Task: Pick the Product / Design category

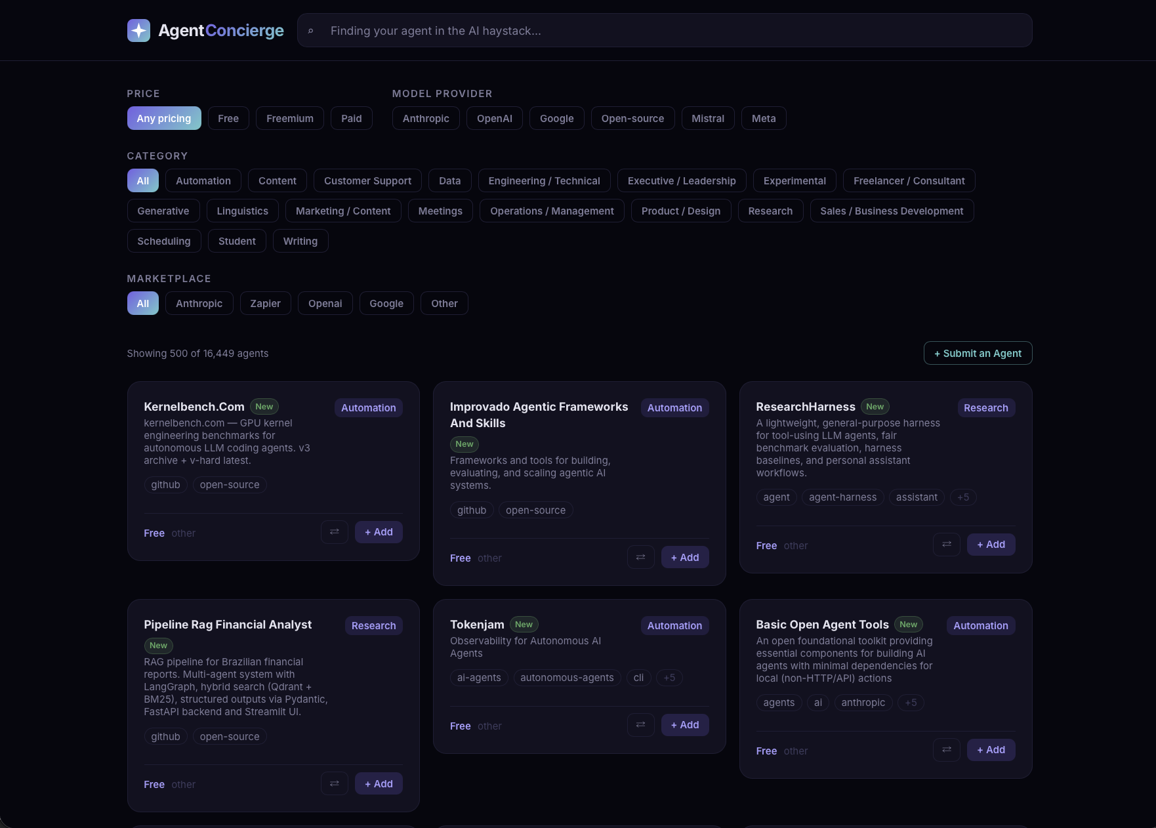Action: [x=681, y=211]
